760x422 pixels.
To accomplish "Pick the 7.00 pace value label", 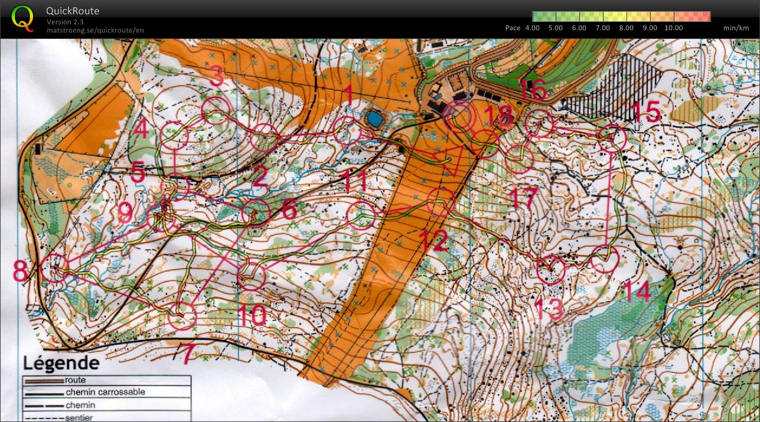I will (x=603, y=28).
